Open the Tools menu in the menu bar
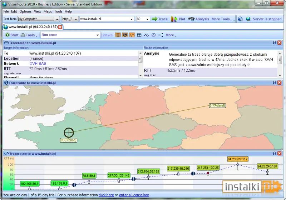The height and width of the screenshot is (200, 286). [58, 11]
